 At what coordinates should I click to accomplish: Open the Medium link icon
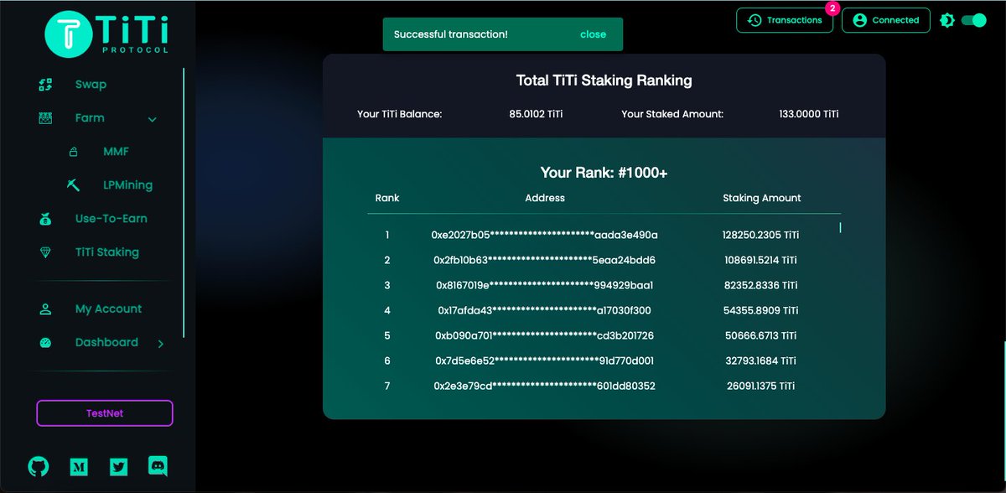pos(79,467)
